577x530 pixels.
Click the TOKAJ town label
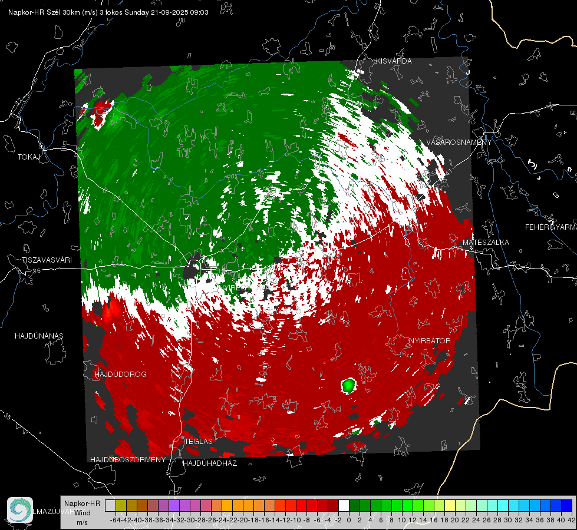click(29, 157)
